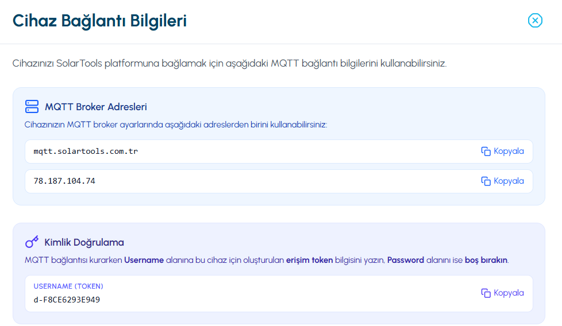
Task: Click the bold 'boş bırakın' text
Action: [486, 260]
